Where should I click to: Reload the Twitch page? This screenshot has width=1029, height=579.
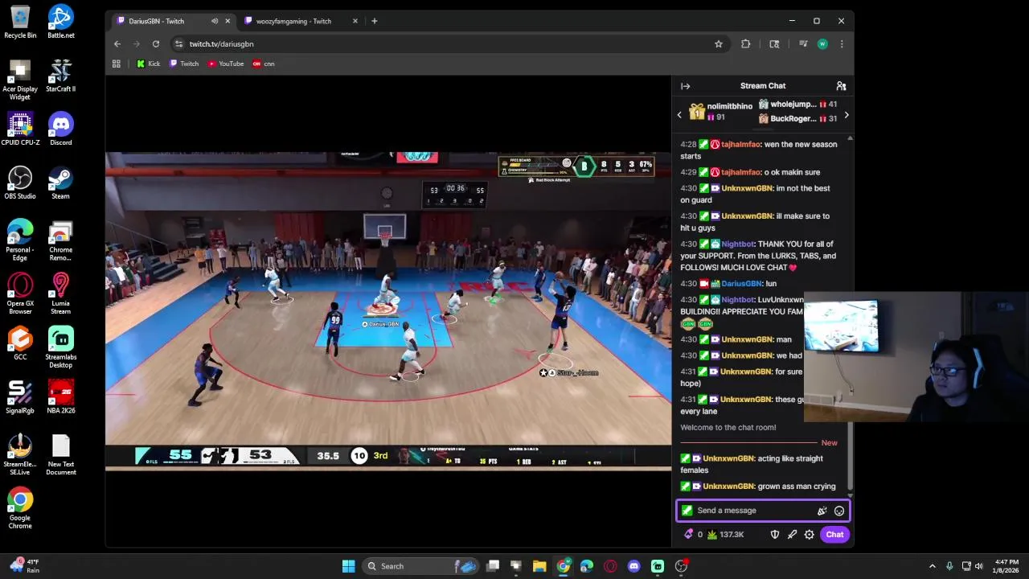point(156,44)
